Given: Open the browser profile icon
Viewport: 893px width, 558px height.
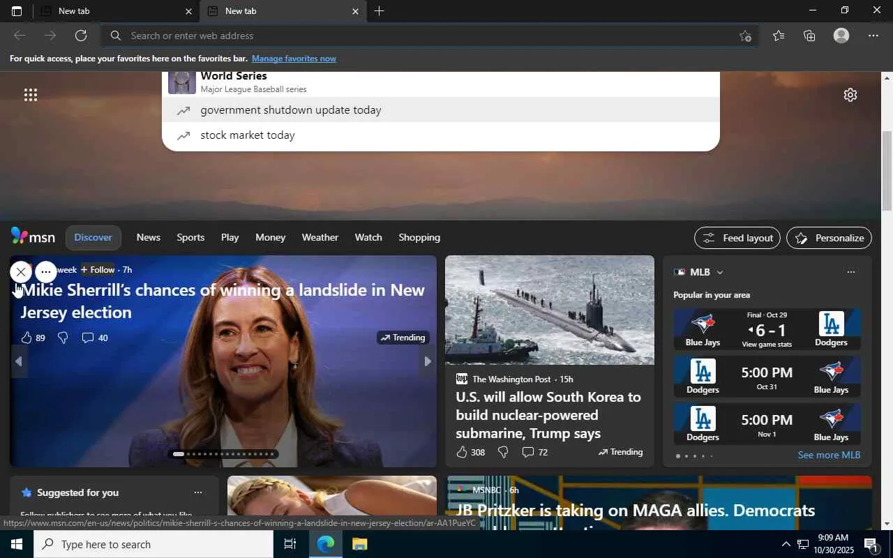Looking at the screenshot, I should coord(841,36).
